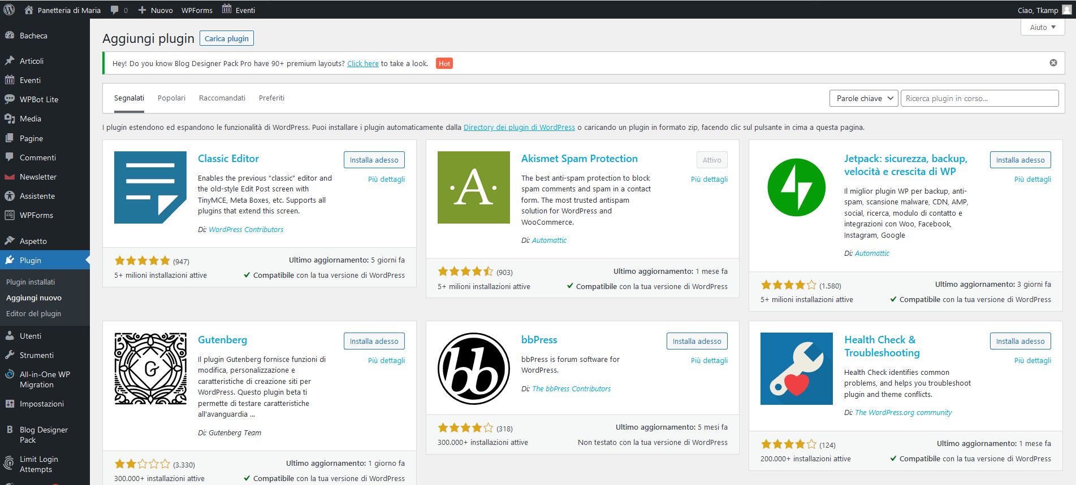Screen dimensions: 1076x485
Task: Click the user avatar next to Ciao, Tkamp
Action: [1066, 10]
